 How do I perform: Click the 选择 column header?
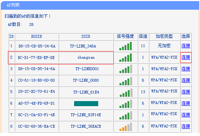click(186, 36)
